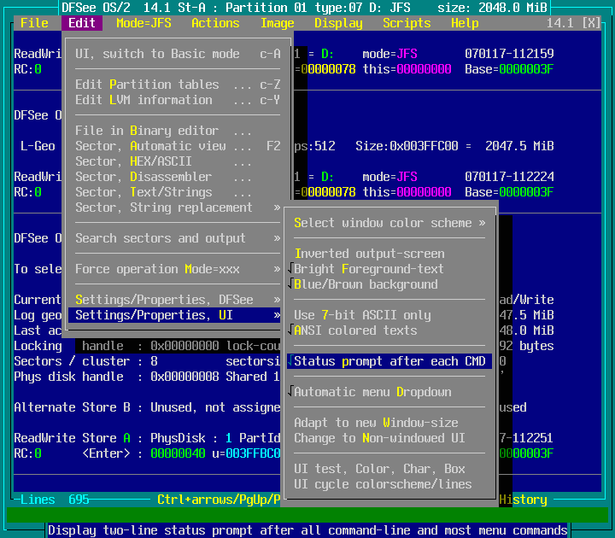Select Edit LVM information entry
The width and height of the screenshot is (615, 538).
point(178,100)
